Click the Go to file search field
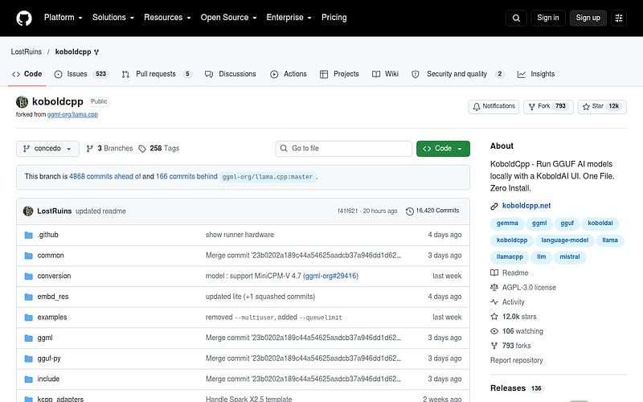The height and width of the screenshot is (402, 643). 344,149
